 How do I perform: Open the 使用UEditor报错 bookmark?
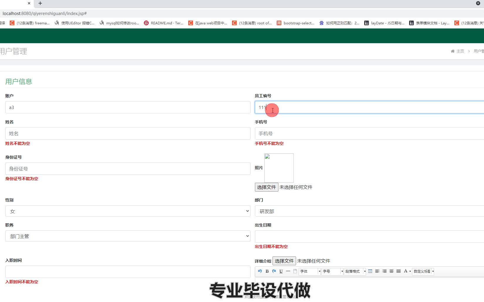[75, 23]
